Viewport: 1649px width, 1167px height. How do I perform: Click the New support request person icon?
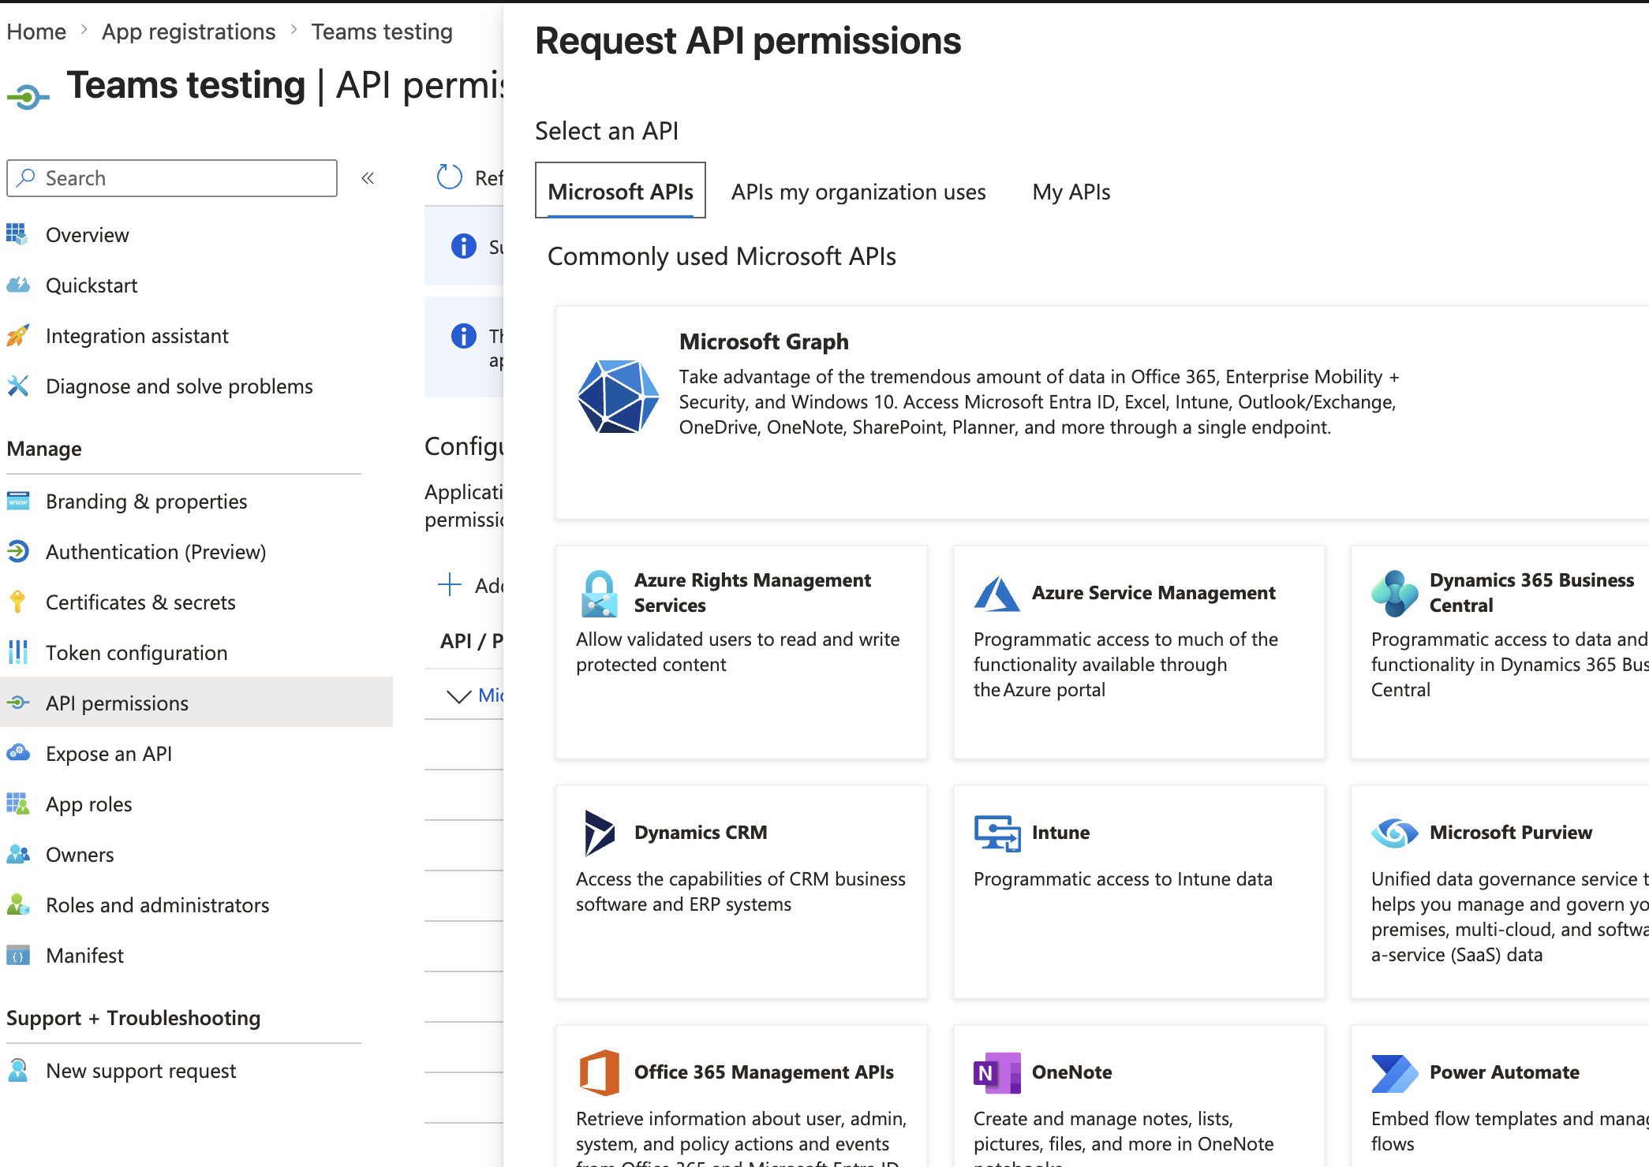(17, 1070)
